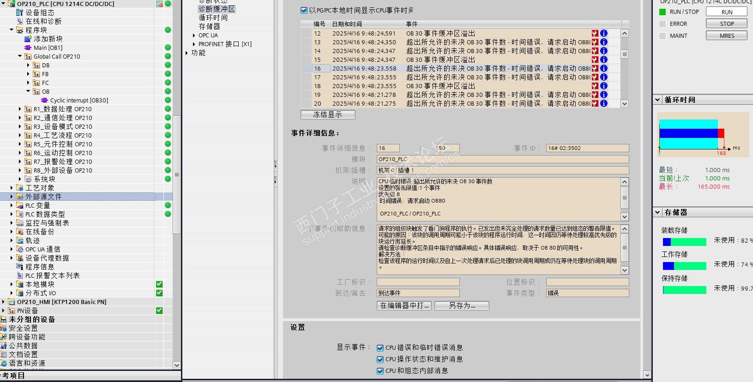Select 安全设置 in the project tree
The width and height of the screenshot is (753, 382).
pyautogui.click(x=23, y=328)
